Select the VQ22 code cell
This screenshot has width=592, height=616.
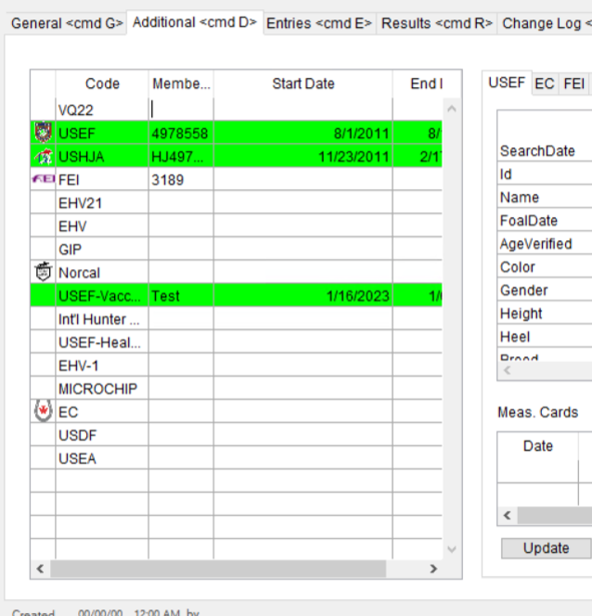point(102,109)
